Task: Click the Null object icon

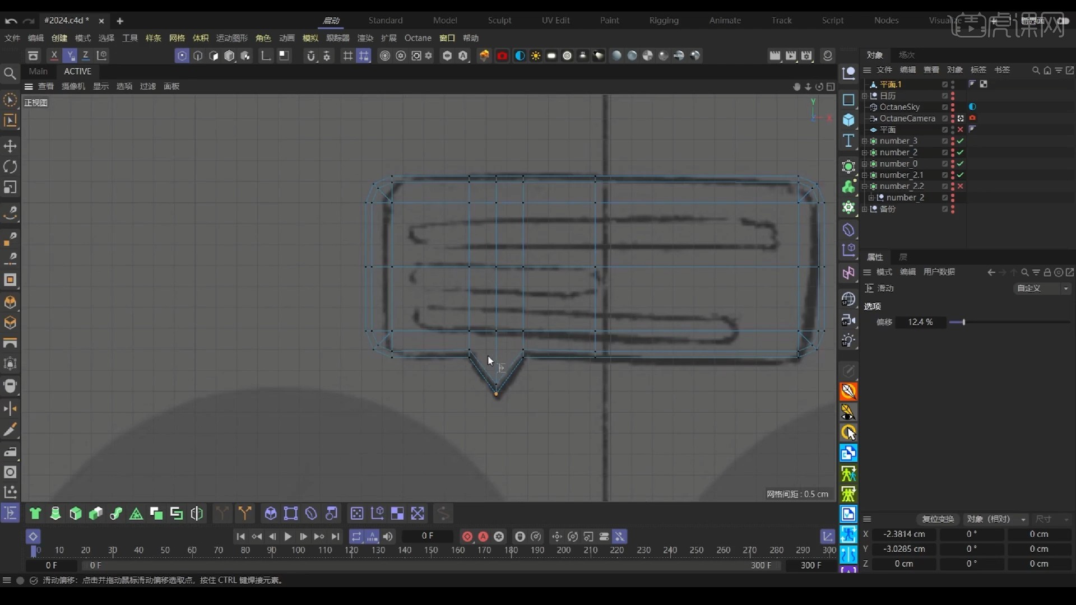Action: [x=848, y=73]
